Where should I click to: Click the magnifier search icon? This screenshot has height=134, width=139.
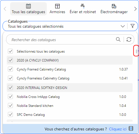(118, 39)
